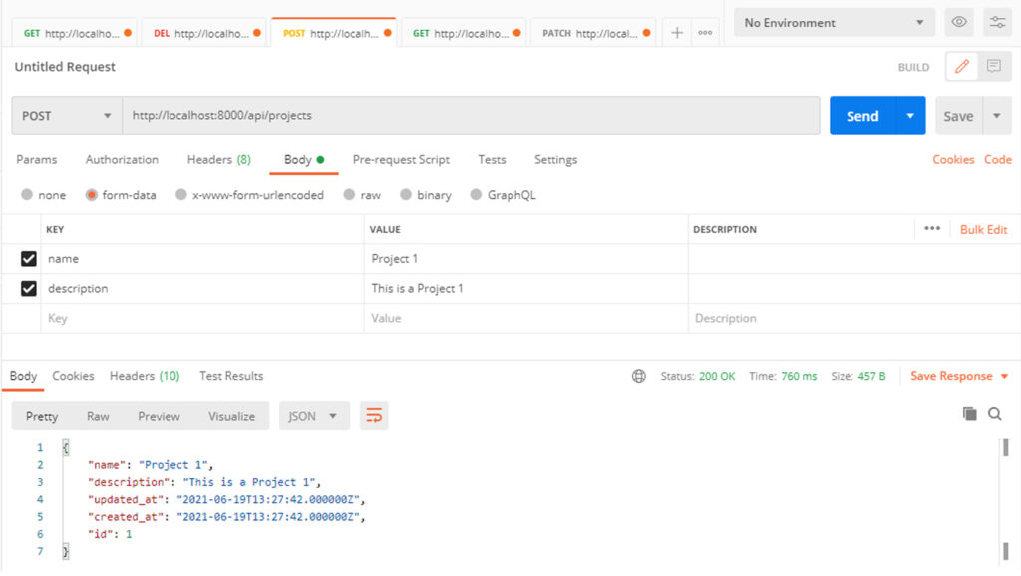Viewport: 1021px width, 576px height.
Task: Click the 200 OK status text
Action: 717,376
